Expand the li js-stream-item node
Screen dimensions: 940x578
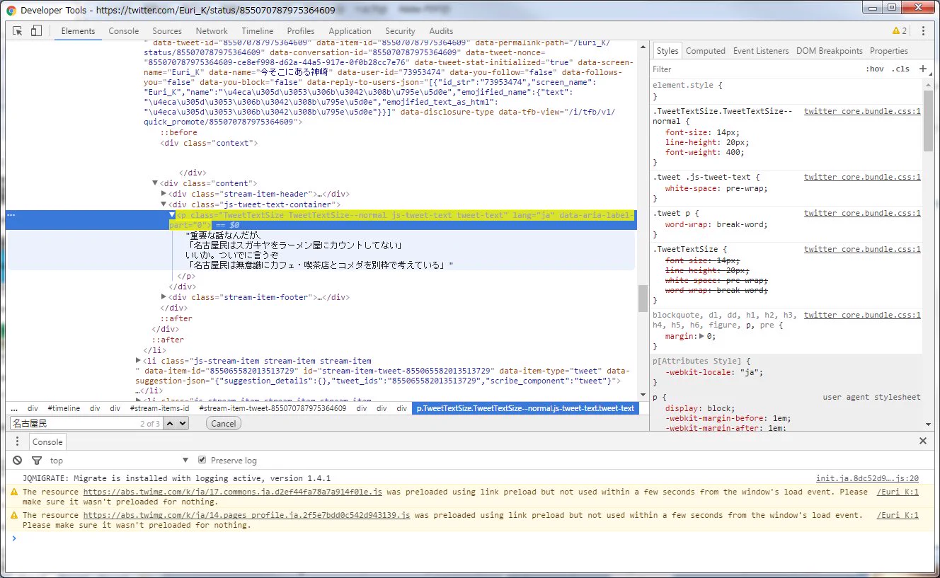(138, 361)
